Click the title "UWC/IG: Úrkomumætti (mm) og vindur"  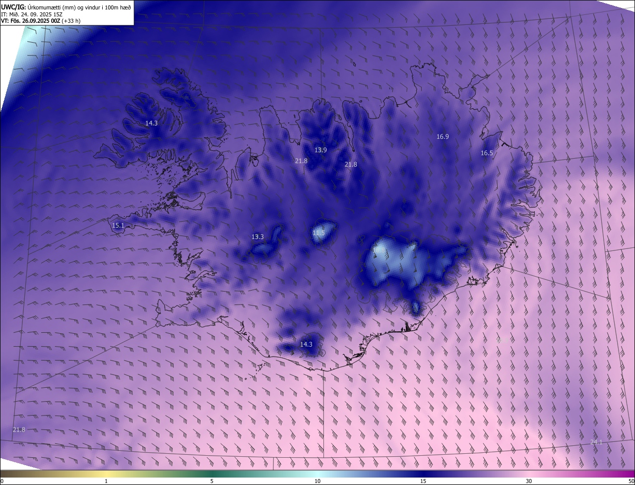(65, 6)
